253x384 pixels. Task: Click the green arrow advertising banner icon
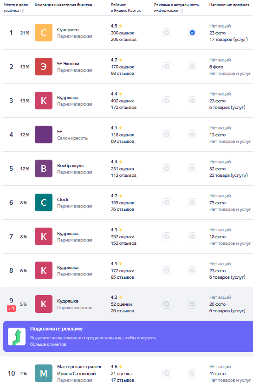click(x=17, y=337)
